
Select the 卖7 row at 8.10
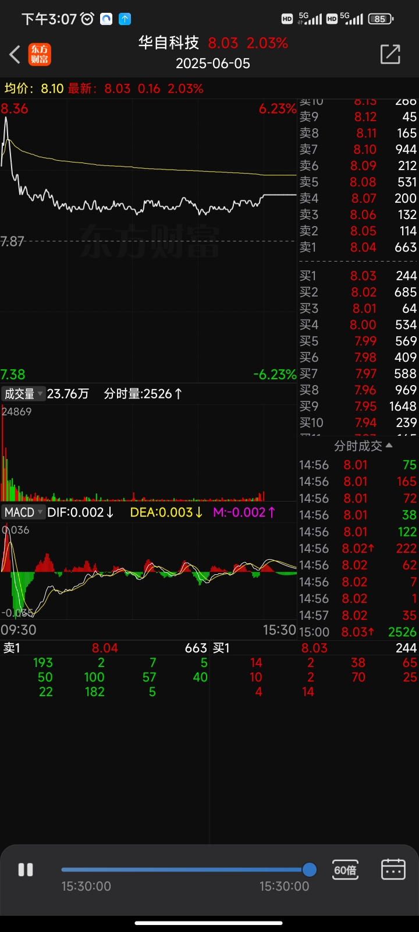(358, 149)
